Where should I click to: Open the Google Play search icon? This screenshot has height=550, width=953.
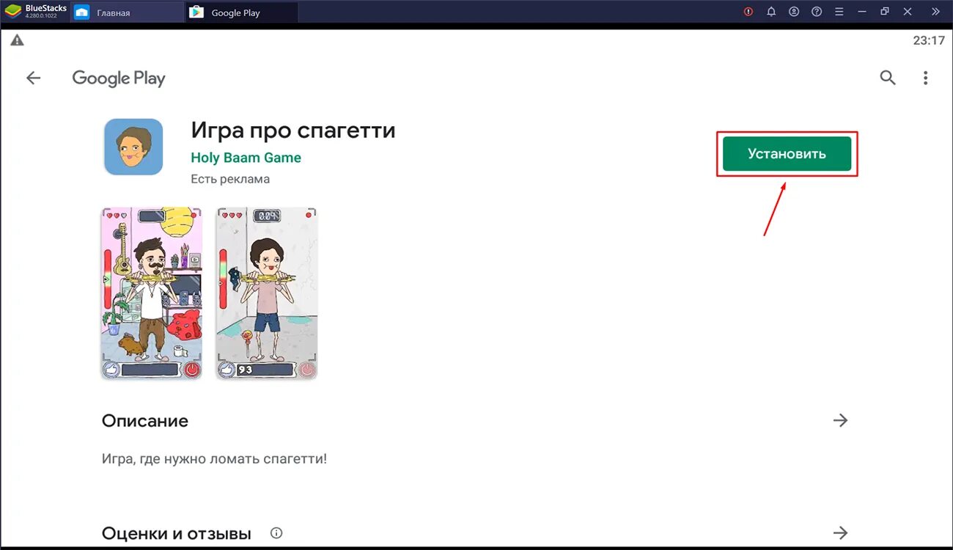(888, 78)
